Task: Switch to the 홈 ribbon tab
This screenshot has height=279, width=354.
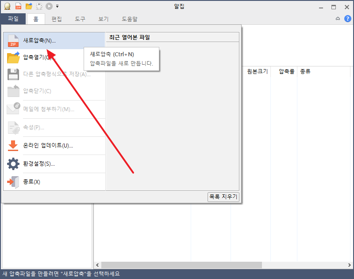Action: pos(36,19)
